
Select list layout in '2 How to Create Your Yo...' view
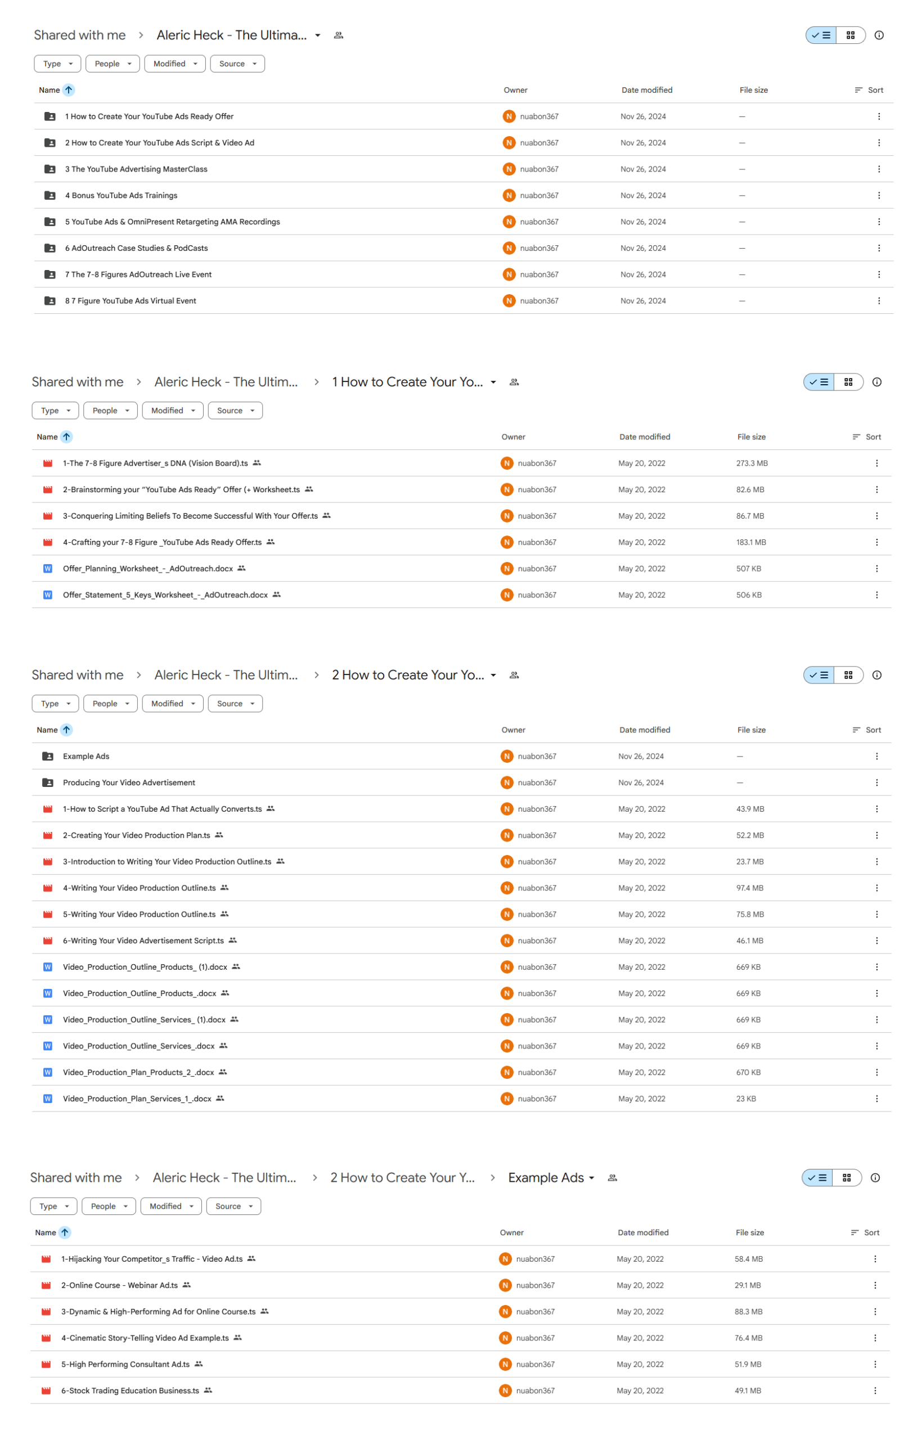[x=818, y=674]
